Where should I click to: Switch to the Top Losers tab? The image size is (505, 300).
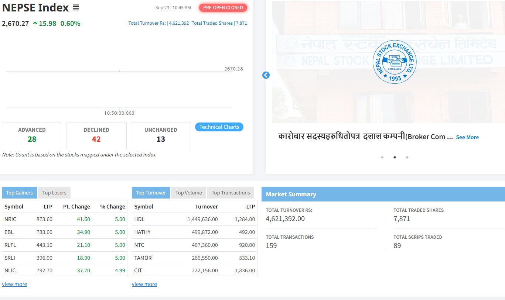pos(54,193)
